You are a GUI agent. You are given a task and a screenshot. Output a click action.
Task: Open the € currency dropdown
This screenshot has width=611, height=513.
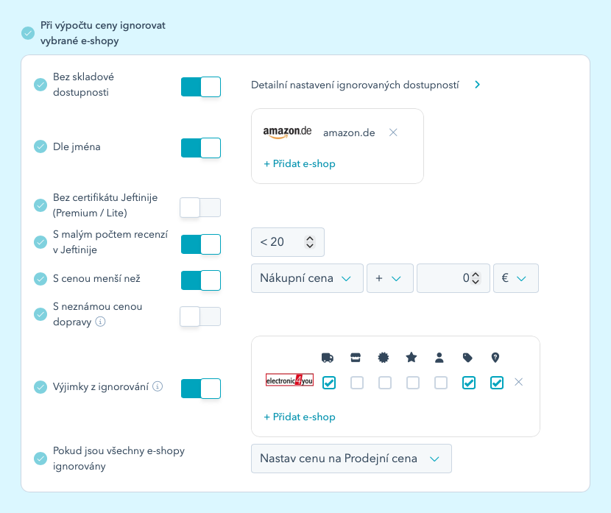(x=516, y=278)
